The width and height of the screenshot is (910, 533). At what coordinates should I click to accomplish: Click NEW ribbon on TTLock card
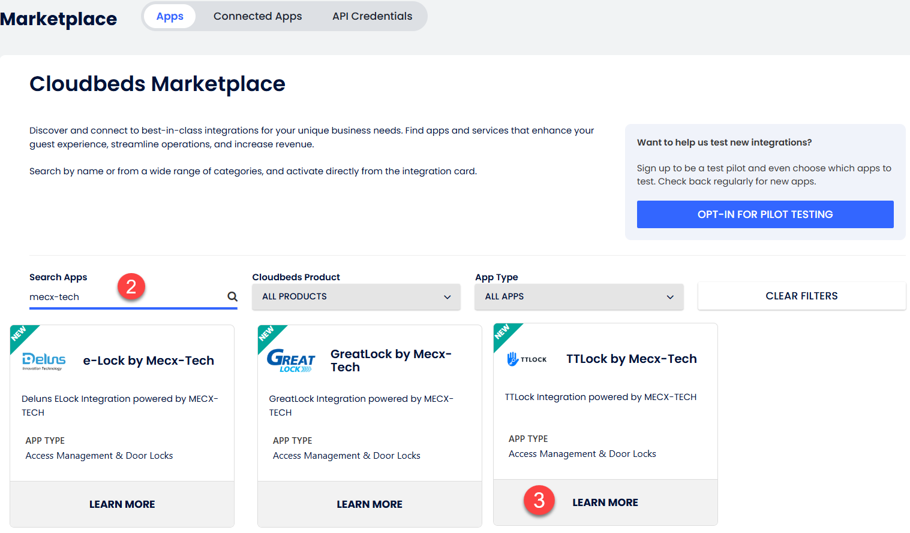[503, 332]
